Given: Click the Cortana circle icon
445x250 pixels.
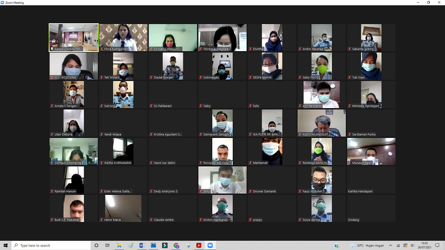Looking at the screenshot, I should (x=96, y=245).
